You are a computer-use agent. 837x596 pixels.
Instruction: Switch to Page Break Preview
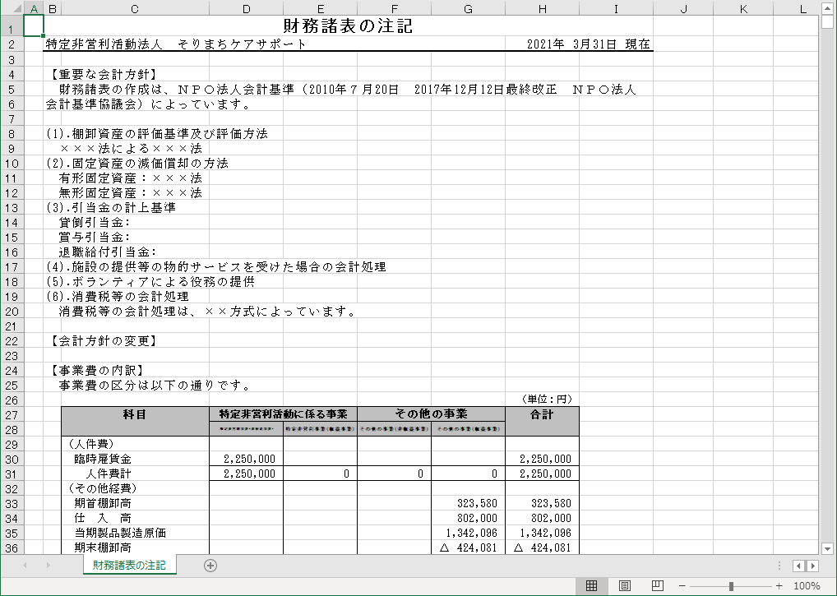click(x=657, y=586)
